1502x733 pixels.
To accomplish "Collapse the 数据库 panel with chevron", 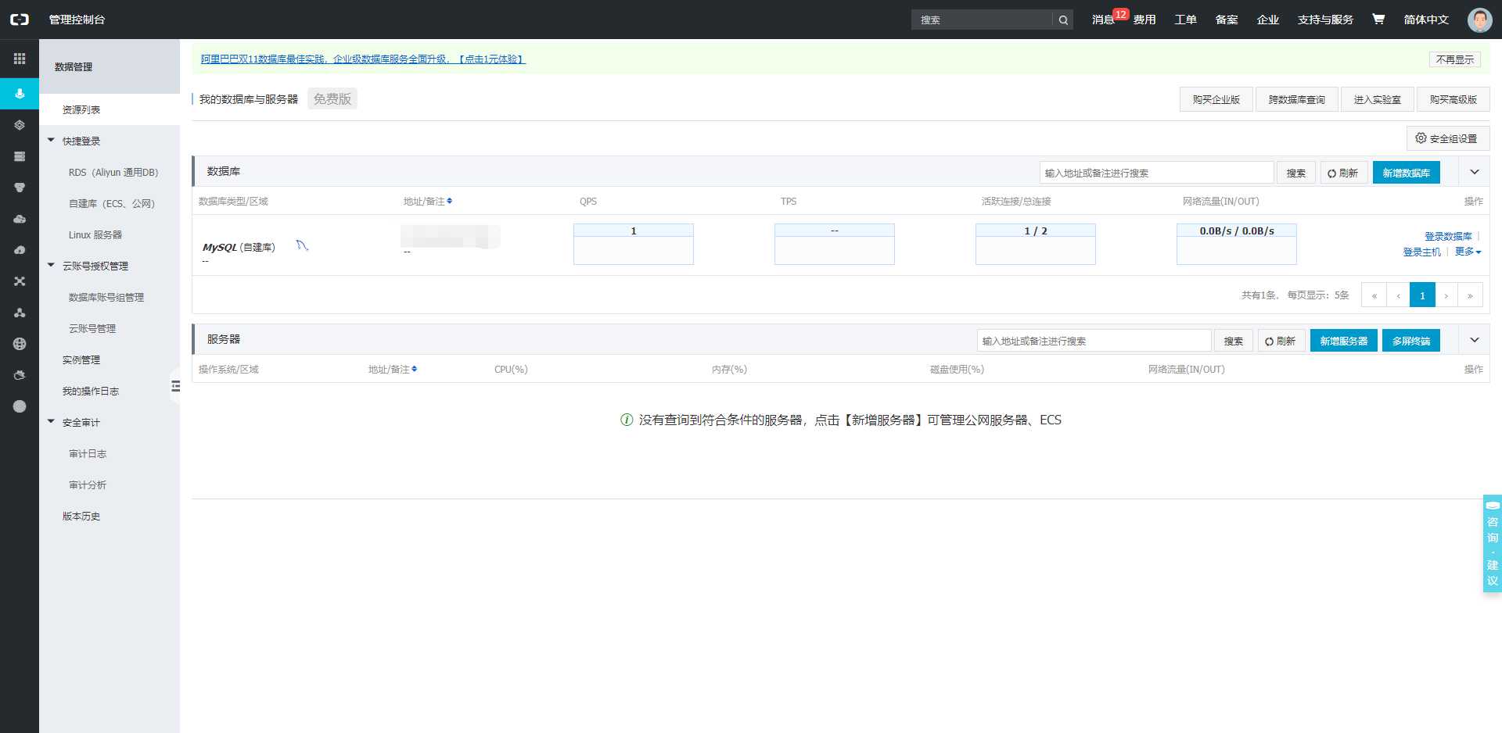I will 1474,172.
